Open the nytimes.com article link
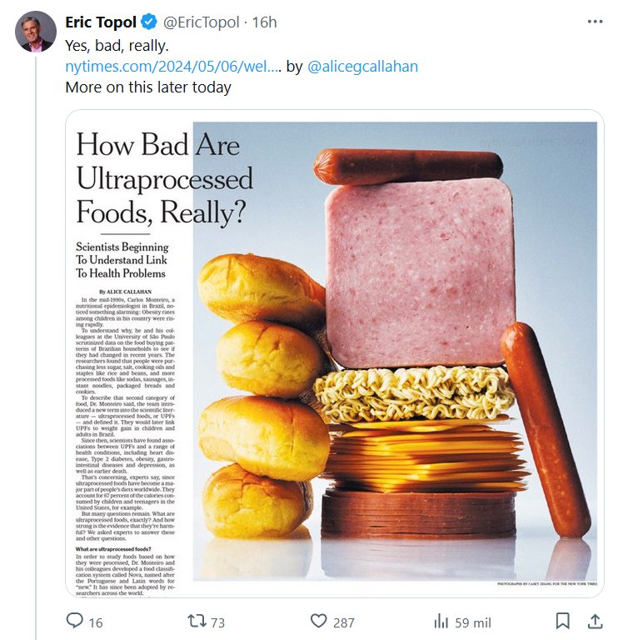Screen dimensions: 618x640 173,67
